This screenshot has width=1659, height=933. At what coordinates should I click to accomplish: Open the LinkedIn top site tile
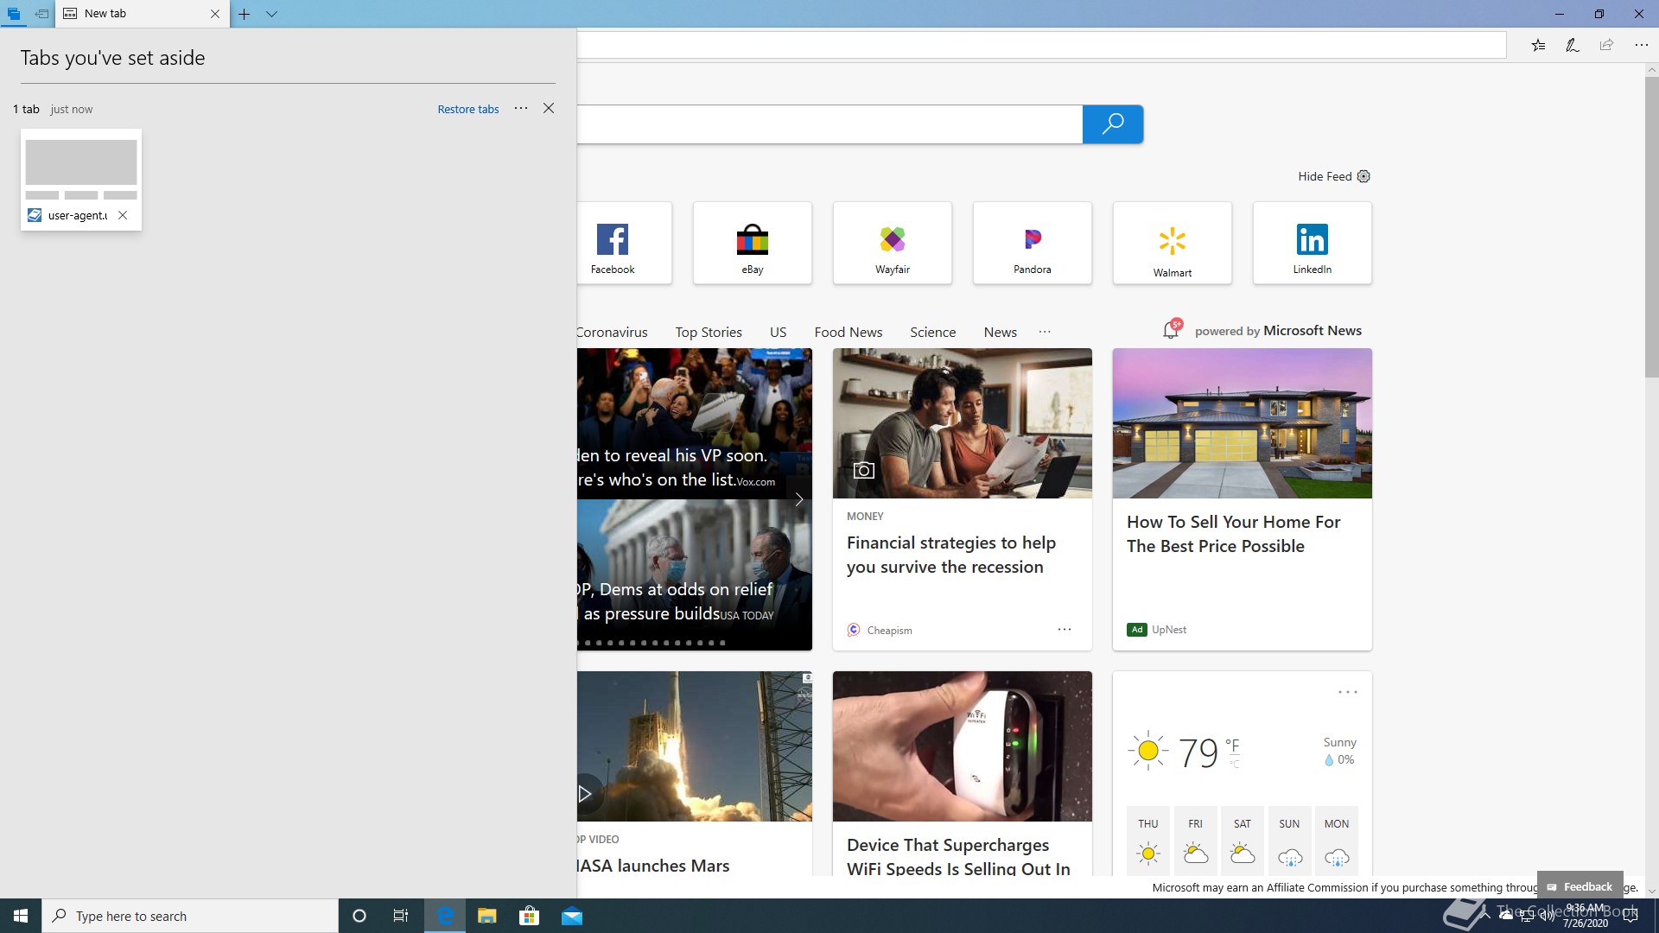point(1313,243)
